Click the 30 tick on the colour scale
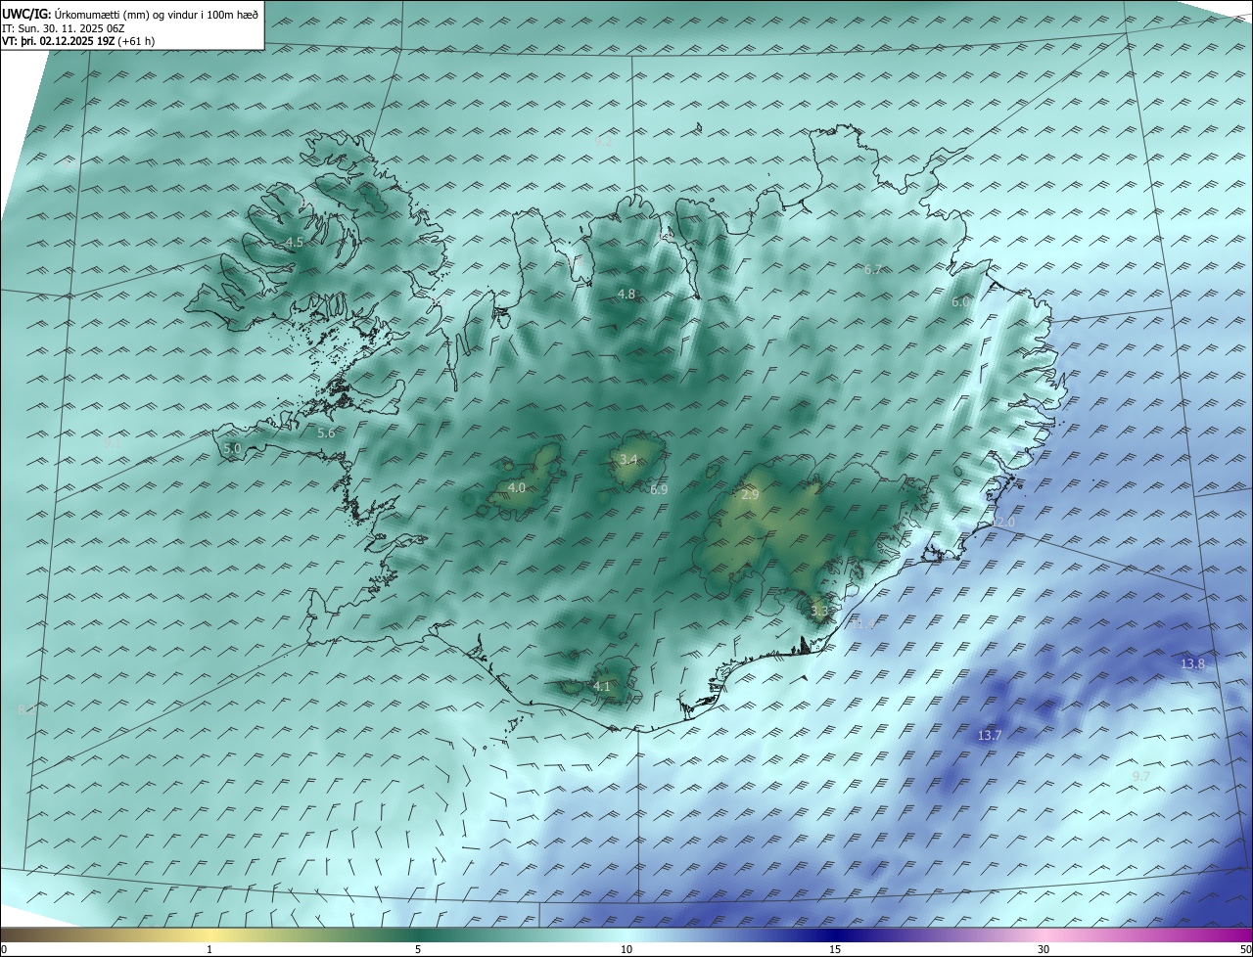 [x=1044, y=949]
